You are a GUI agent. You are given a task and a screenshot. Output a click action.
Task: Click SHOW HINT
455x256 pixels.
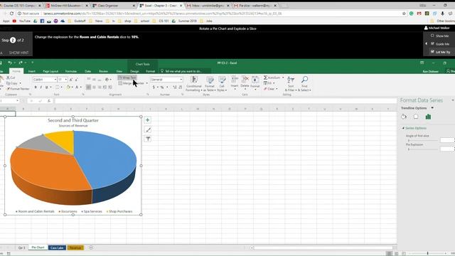pyautogui.click(x=18, y=53)
